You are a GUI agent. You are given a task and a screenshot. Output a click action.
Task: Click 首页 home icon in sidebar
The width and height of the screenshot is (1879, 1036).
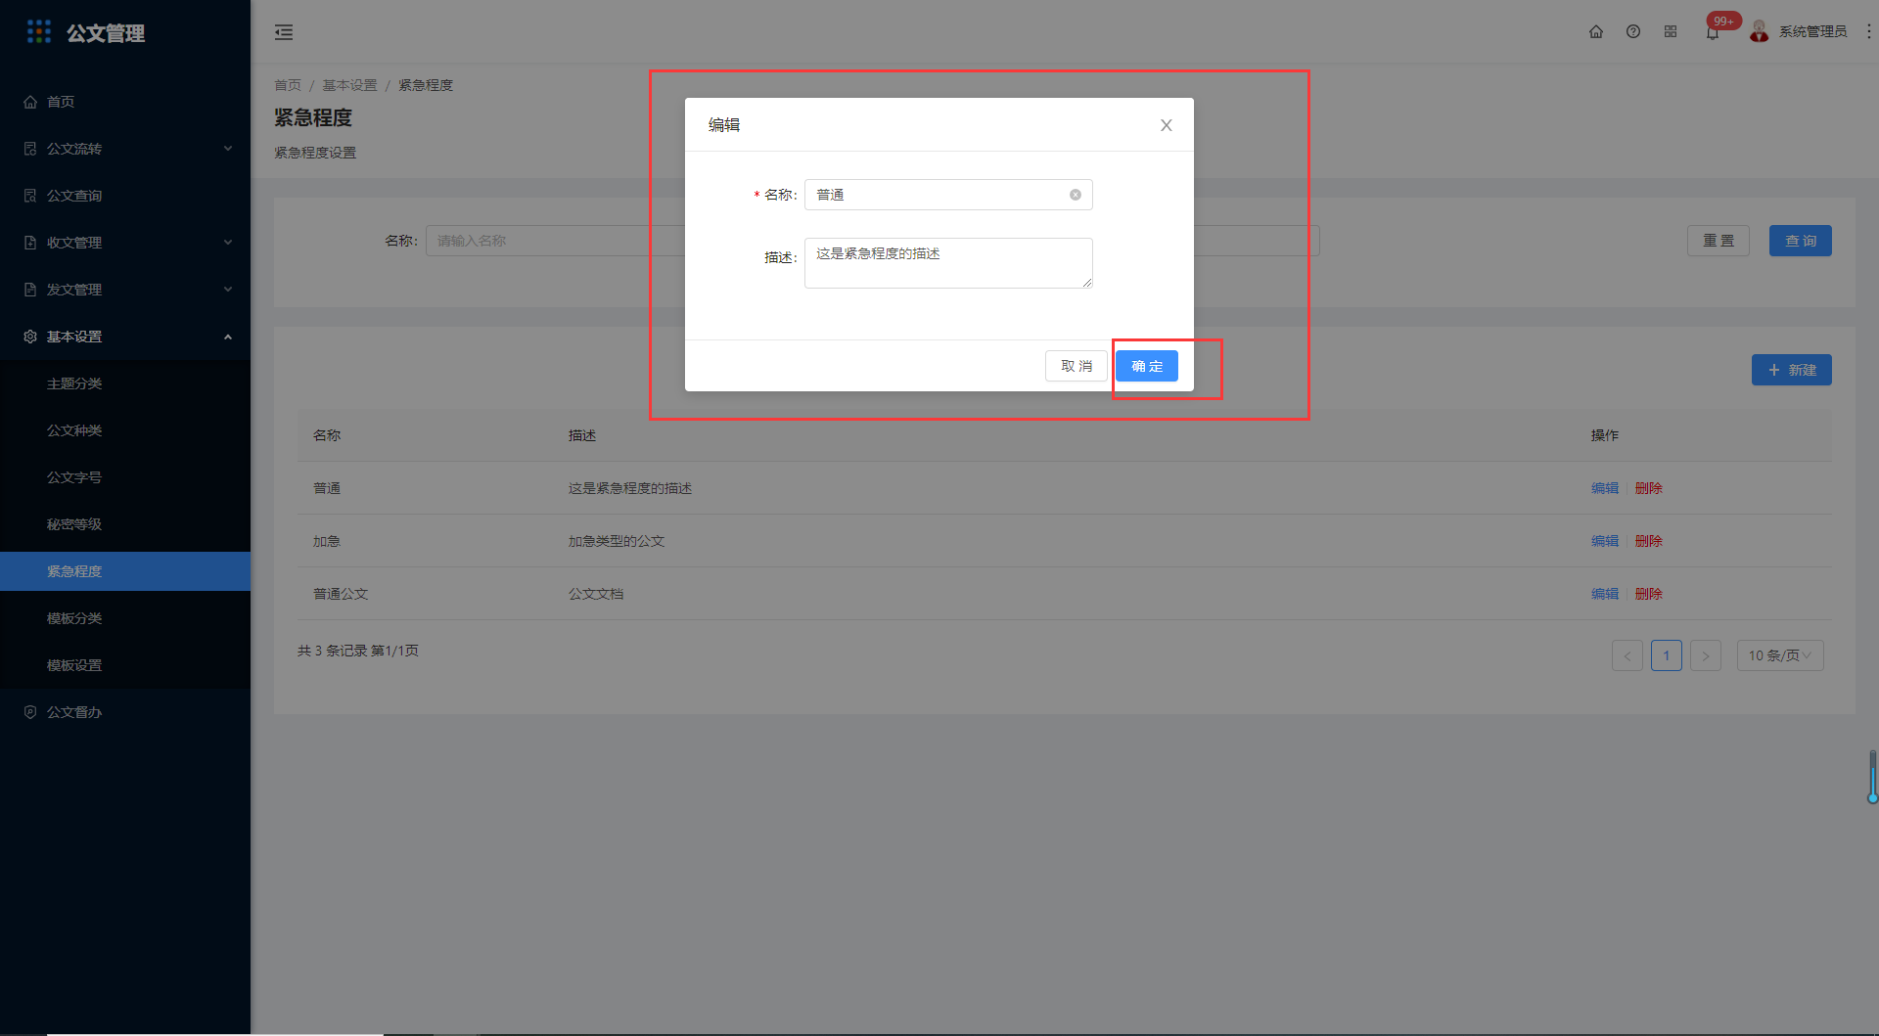tap(30, 102)
